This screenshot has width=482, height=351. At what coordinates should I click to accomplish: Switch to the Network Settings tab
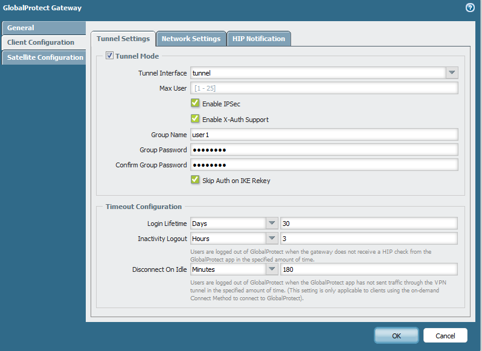191,39
